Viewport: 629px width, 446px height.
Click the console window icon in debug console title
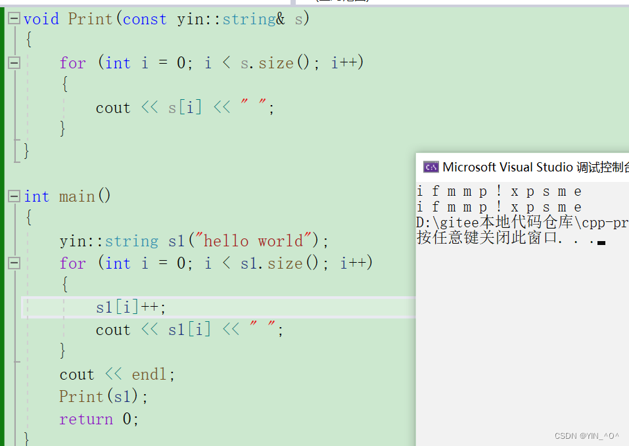tap(431, 167)
